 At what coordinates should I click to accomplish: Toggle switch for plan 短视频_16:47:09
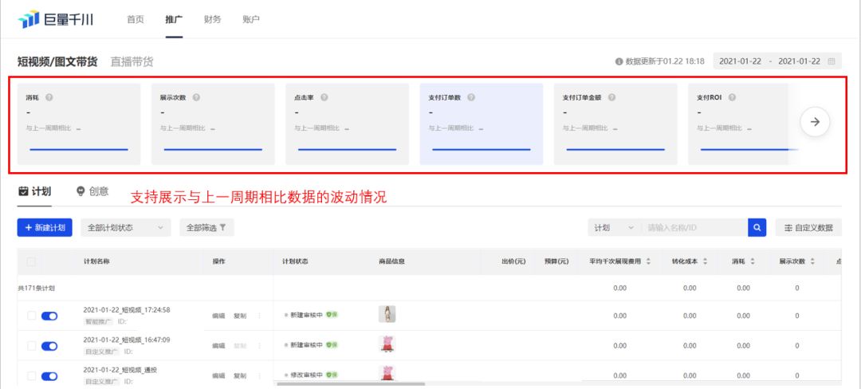(x=49, y=346)
